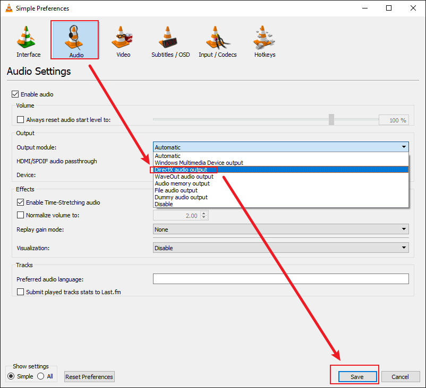Screen dimensions: 426x388
Task: Open the Video settings page
Action: 123,40
